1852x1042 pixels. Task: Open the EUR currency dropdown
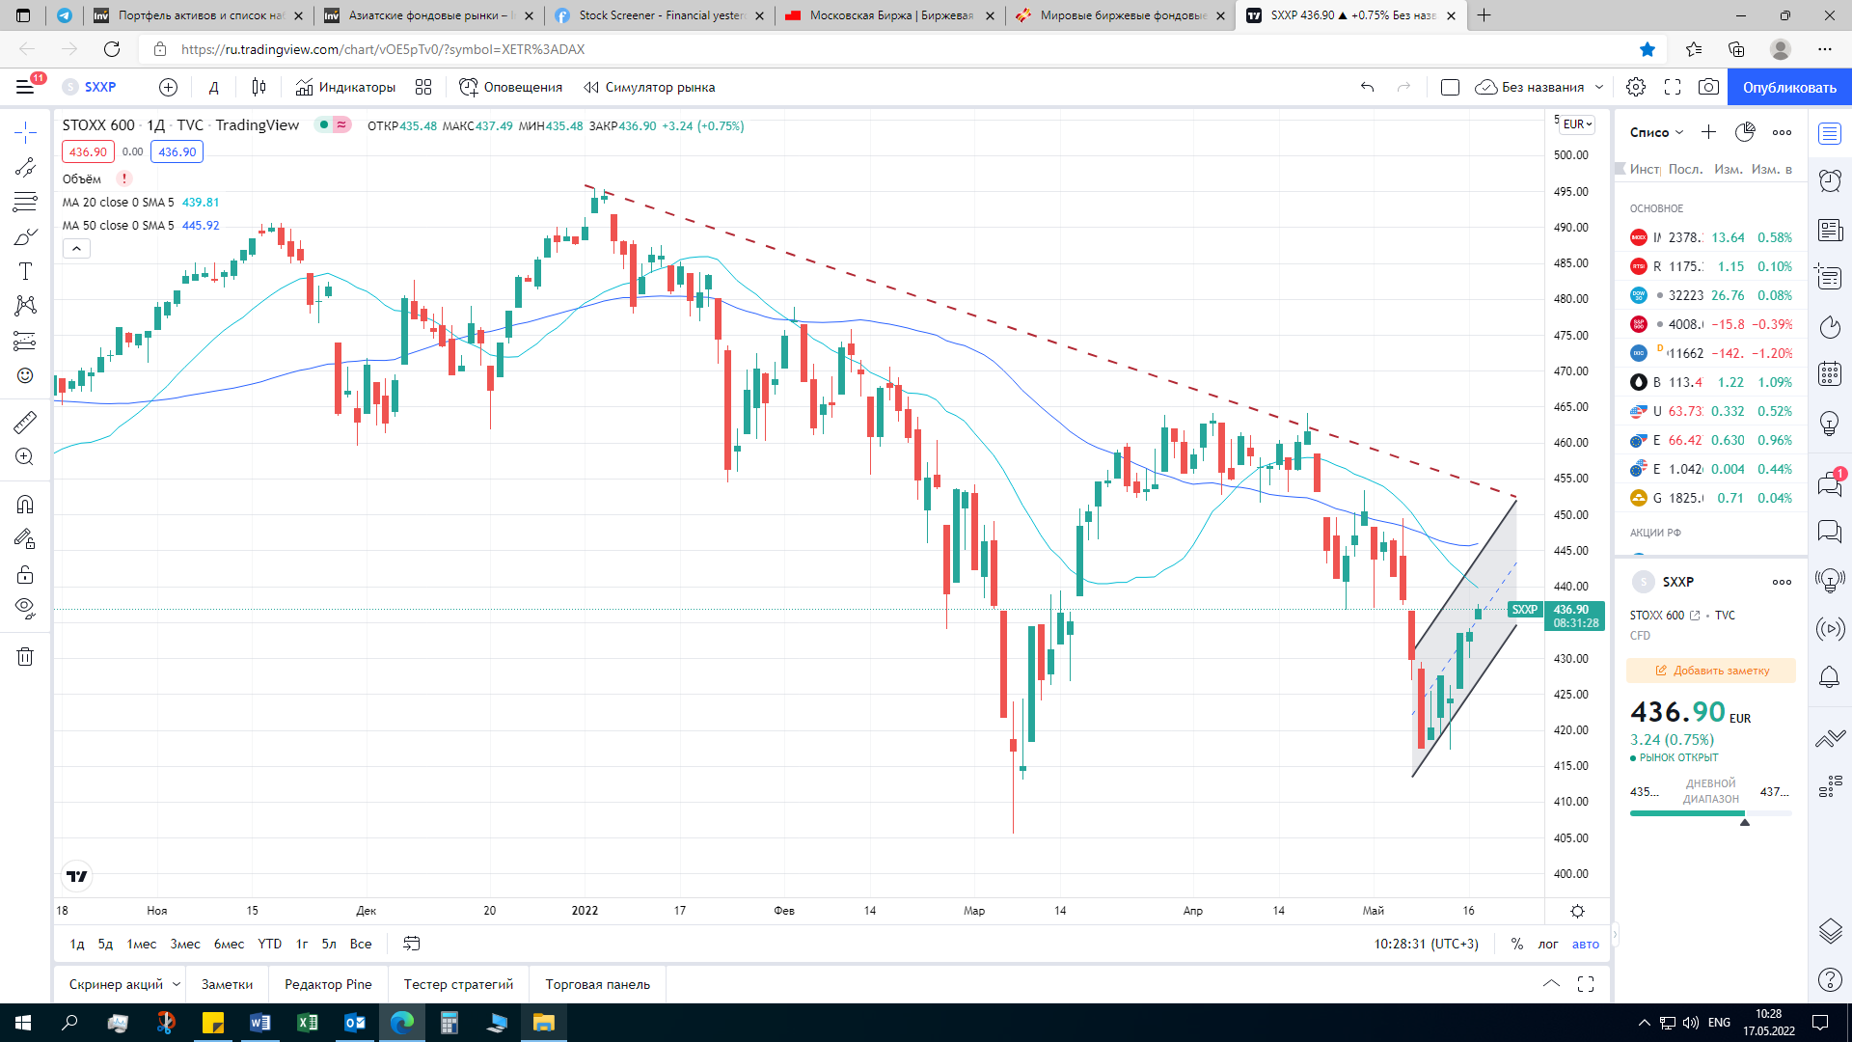(x=1578, y=124)
